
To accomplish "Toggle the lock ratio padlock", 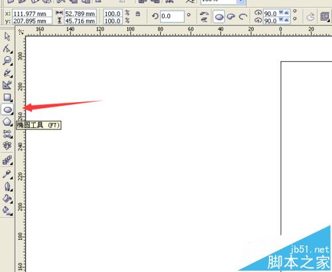I will 137,14.
